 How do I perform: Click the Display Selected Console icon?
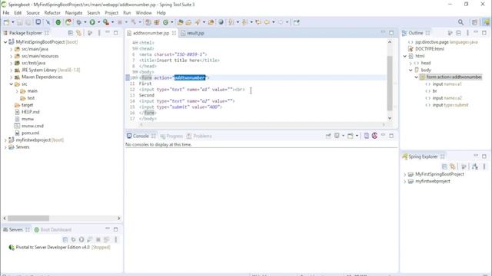coord(337,136)
